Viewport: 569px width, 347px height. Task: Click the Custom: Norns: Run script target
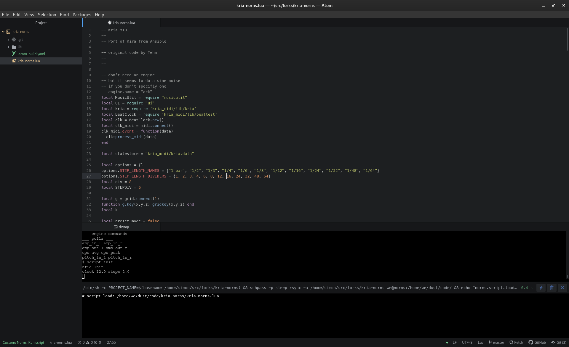pyautogui.click(x=23, y=342)
